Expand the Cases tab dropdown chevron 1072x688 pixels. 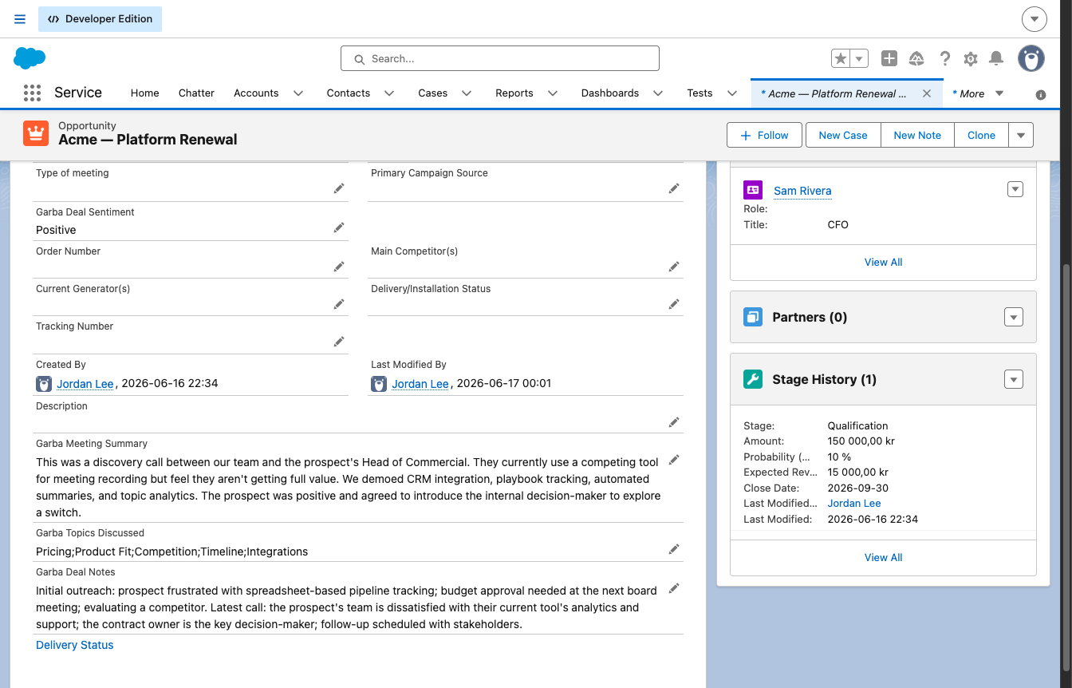click(x=467, y=93)
